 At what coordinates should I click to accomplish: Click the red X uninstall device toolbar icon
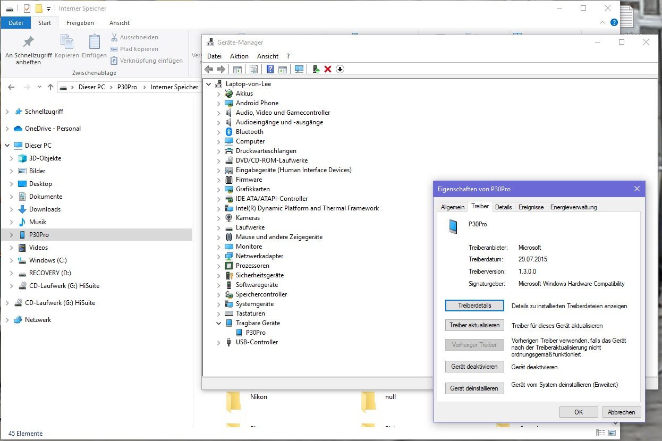click(x=328, y=69)
